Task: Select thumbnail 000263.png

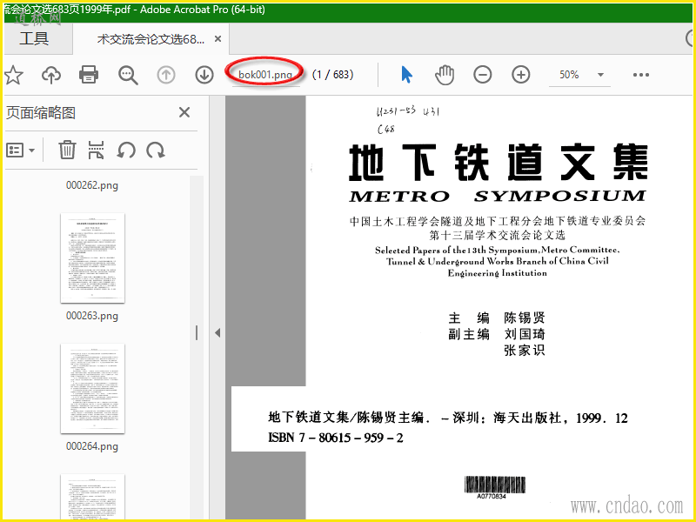Action: pos(93,258)
